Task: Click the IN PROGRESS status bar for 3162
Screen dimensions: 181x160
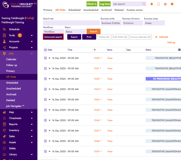Action: point(163,79)
